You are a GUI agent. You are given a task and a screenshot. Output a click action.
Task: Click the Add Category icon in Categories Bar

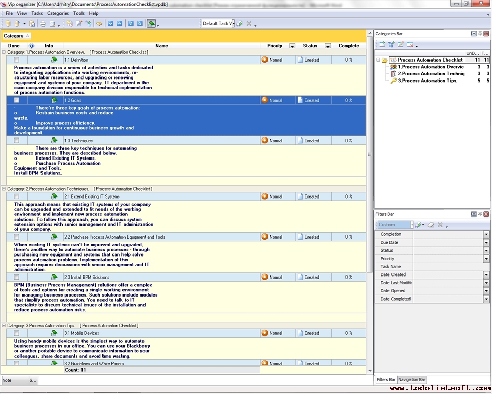pyautogui.click(x=382, y=45)
